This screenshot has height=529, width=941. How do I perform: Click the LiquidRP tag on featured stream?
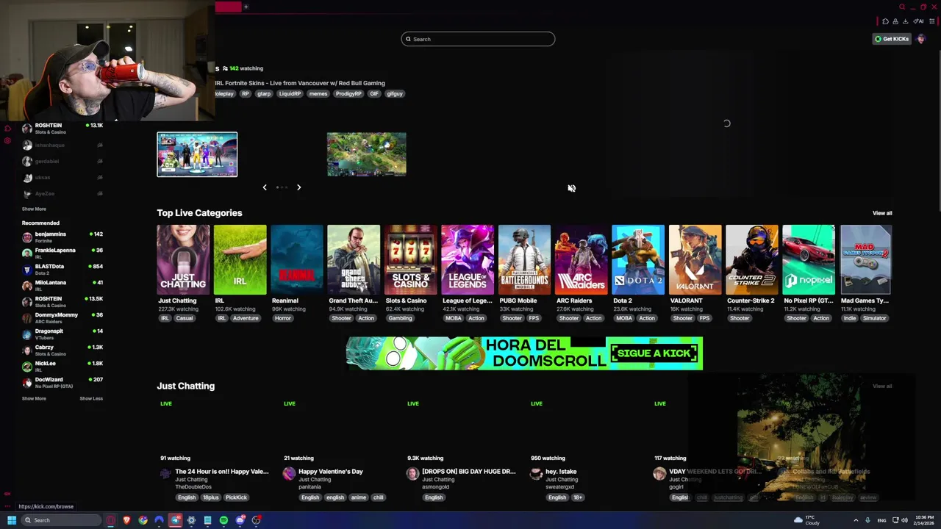tap(290, 94)
